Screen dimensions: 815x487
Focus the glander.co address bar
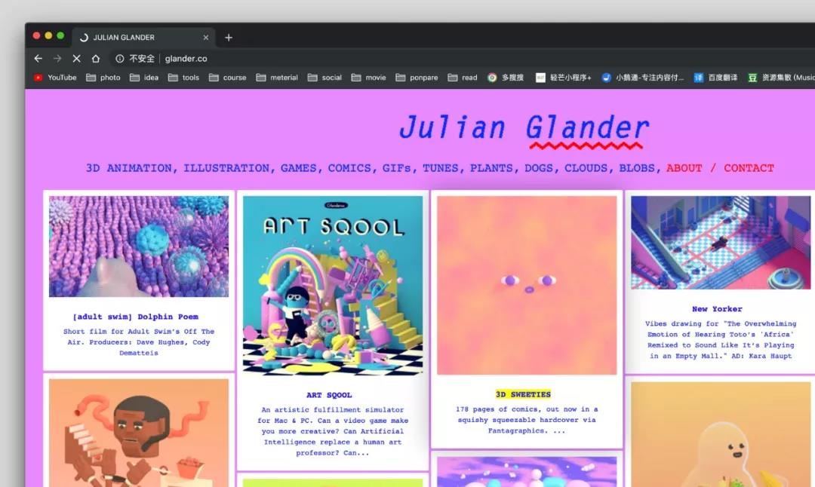pos(186,59)
